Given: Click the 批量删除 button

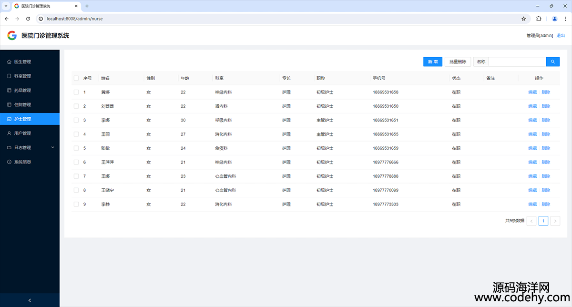Looking at the screenshot, I should point(458,61).
